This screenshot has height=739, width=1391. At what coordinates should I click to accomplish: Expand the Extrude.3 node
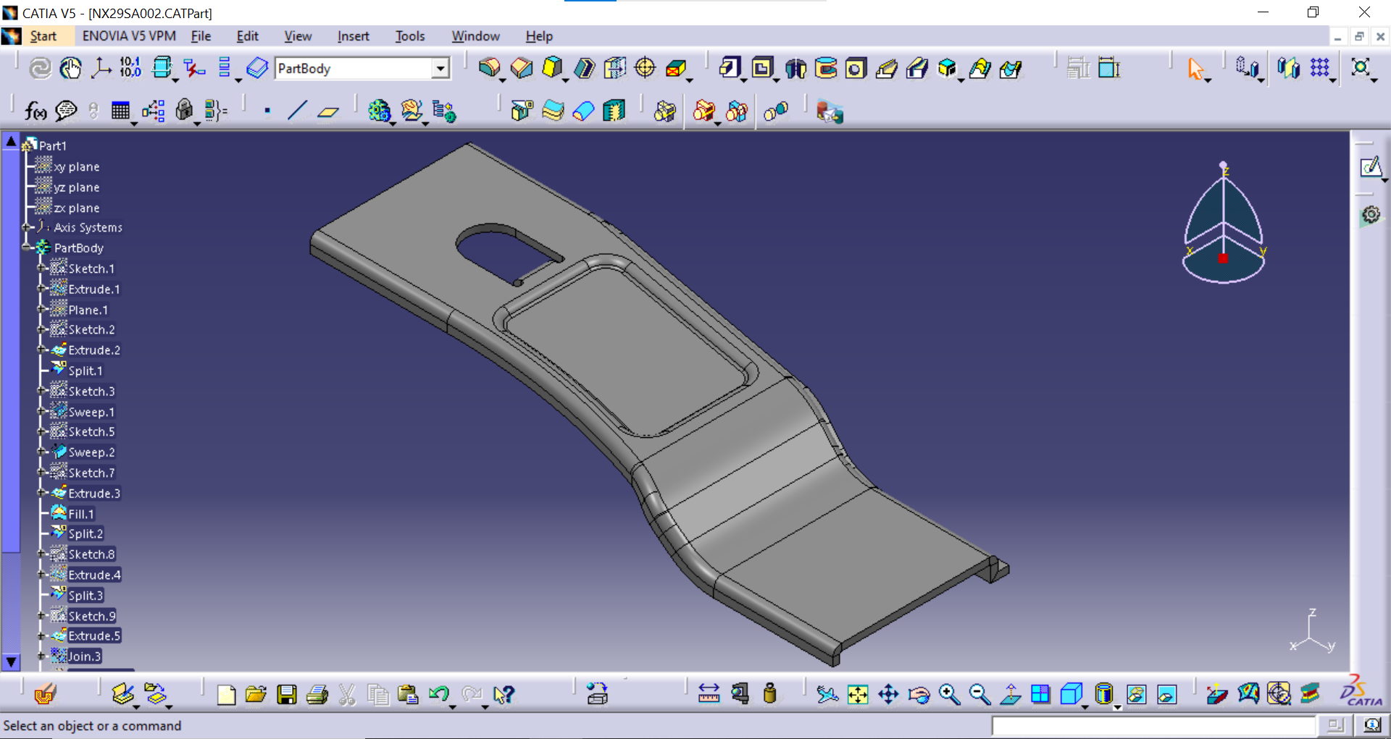click(x=42, y=493)
